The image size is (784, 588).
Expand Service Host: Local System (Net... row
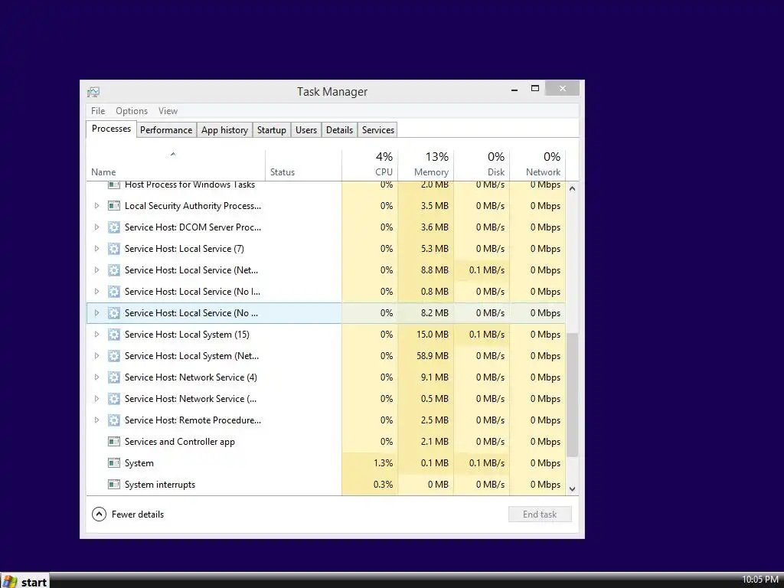coord(96,356)
